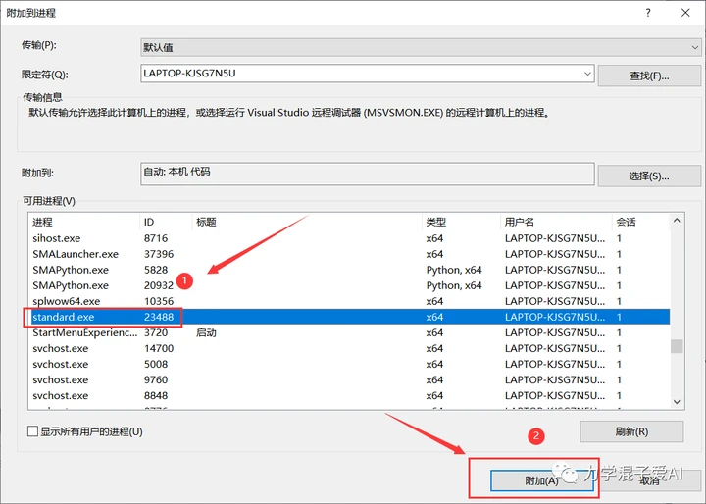706x504 pixels.
Task: Click the 附加(A) button
Action: click(541, 481)
